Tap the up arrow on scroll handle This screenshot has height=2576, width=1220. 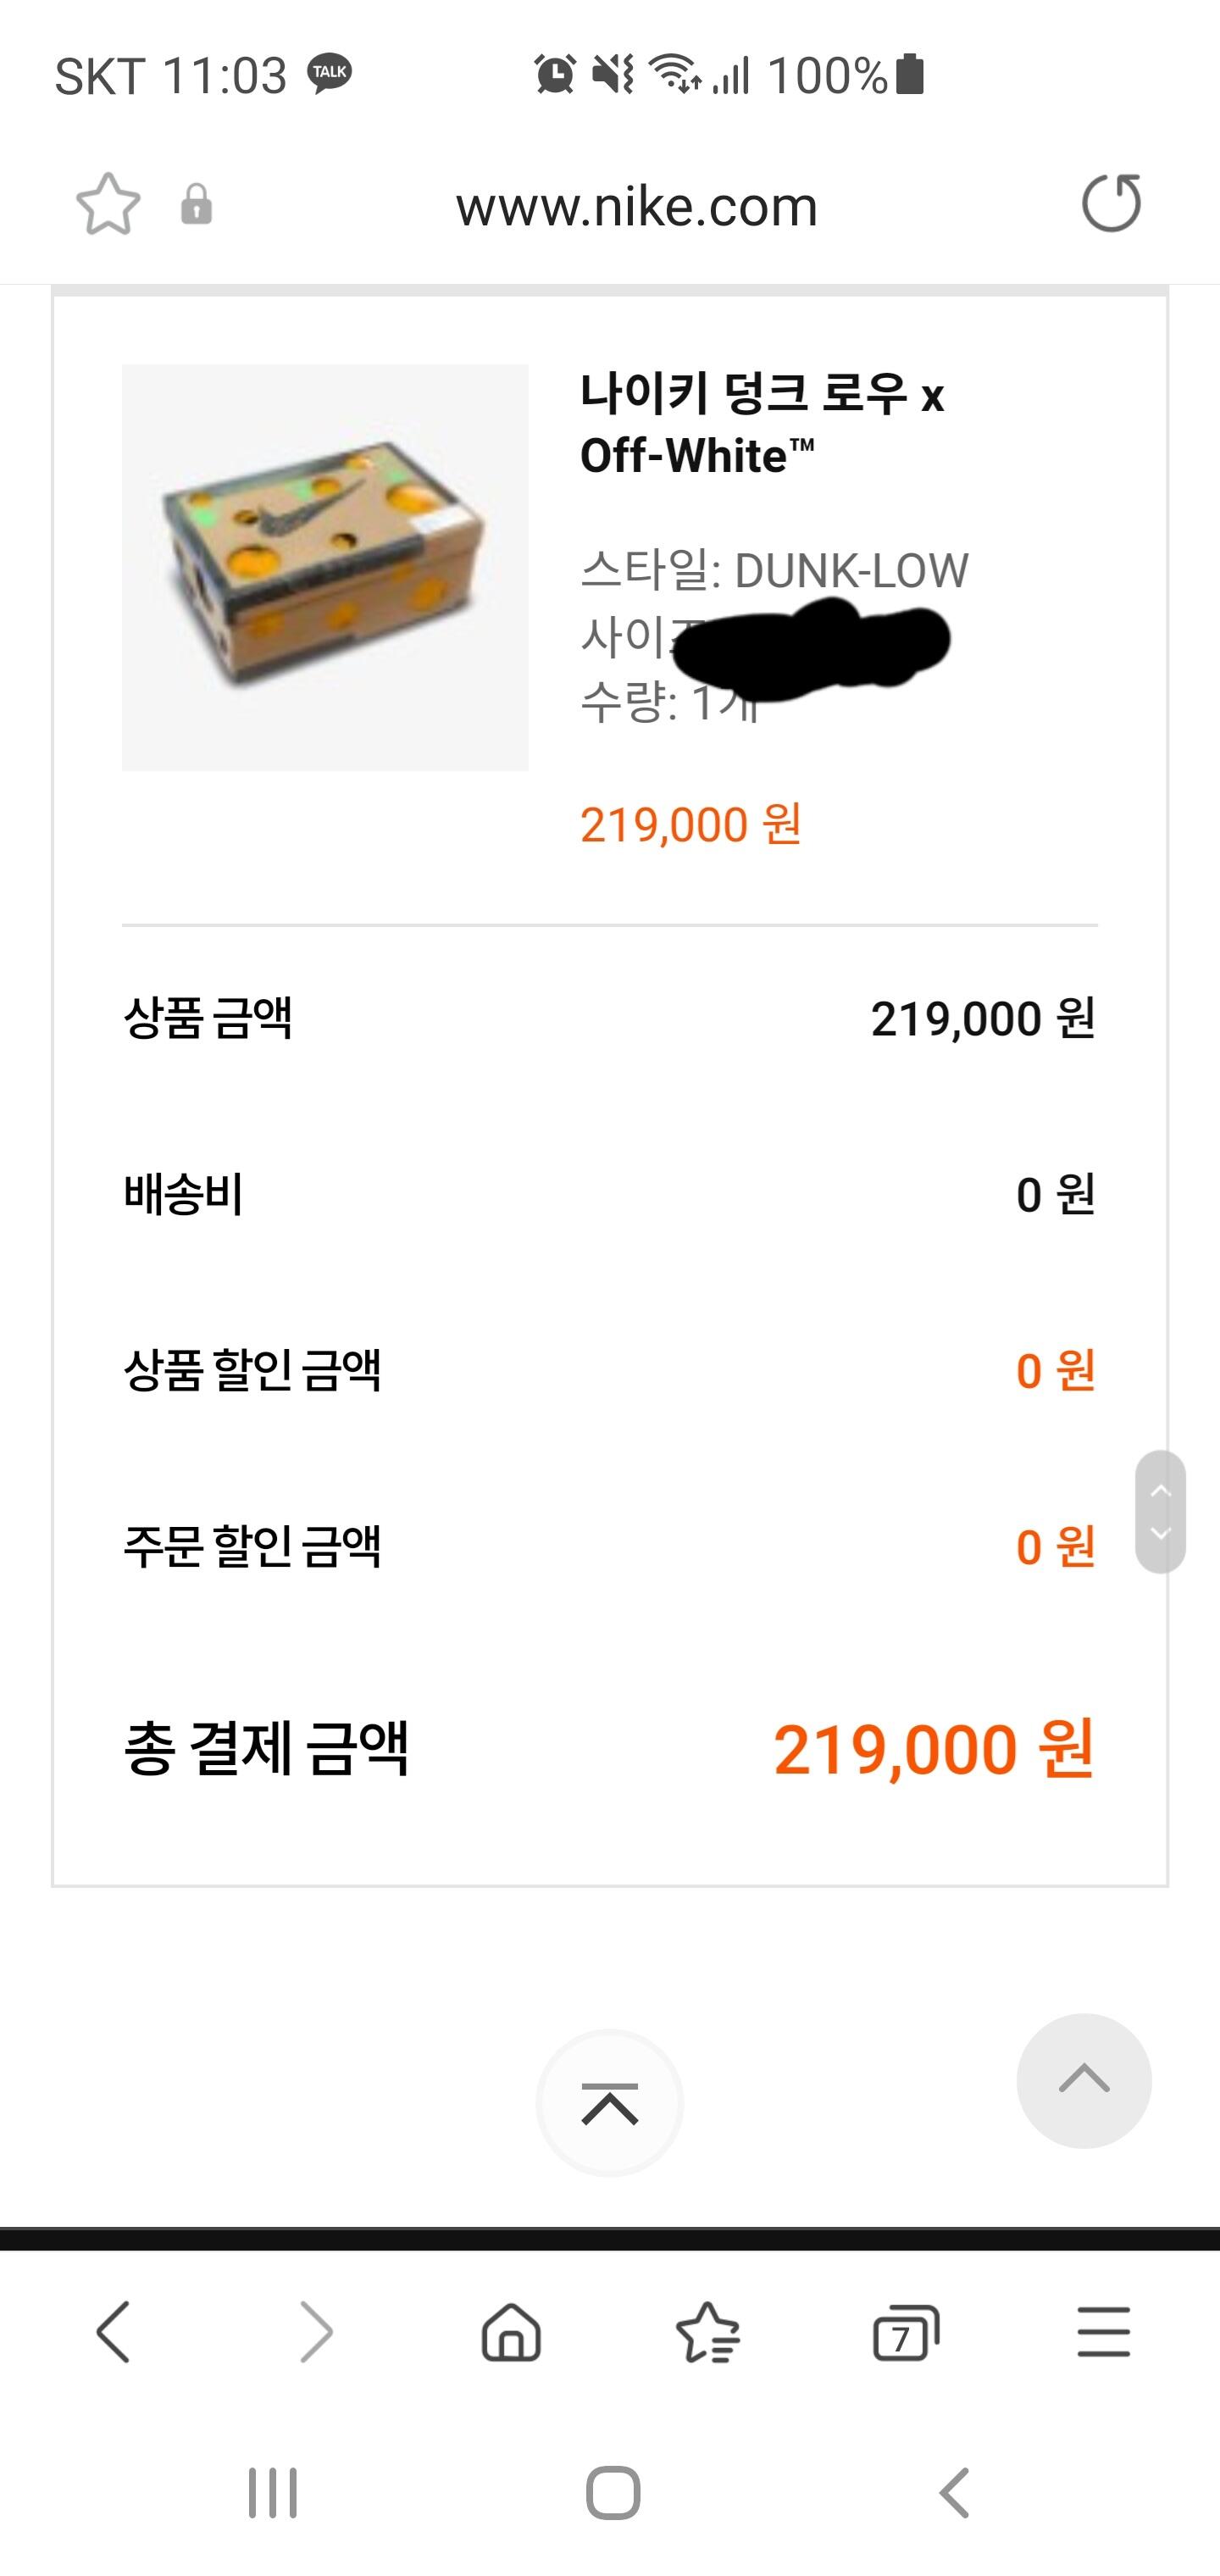[x=1160, y=1491]
